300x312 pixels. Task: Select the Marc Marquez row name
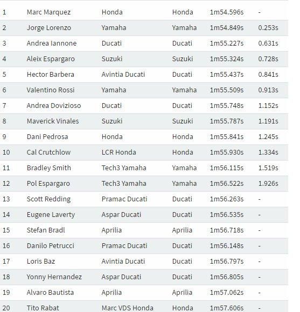[48, 12]
